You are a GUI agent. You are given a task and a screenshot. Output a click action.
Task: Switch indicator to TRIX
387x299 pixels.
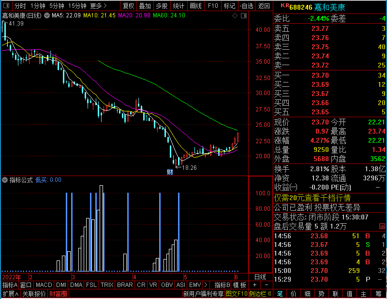[107, 285]
